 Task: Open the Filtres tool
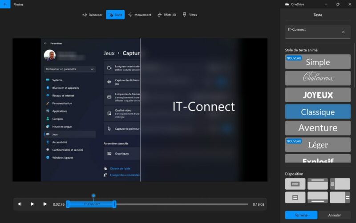(x=190, y=15)
